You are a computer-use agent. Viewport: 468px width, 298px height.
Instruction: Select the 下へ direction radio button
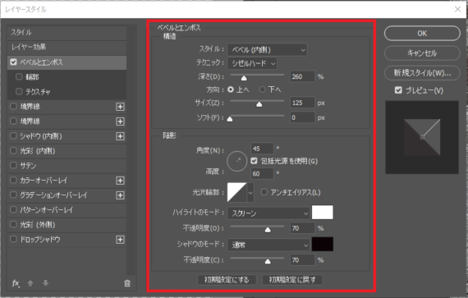tap(263, 89)
